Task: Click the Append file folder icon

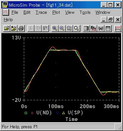Action: tap(14, 28)
